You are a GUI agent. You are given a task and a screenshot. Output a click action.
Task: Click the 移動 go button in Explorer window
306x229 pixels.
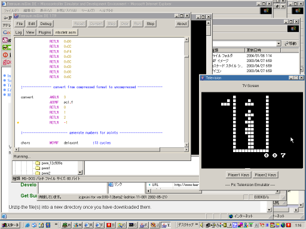[290, 44]
